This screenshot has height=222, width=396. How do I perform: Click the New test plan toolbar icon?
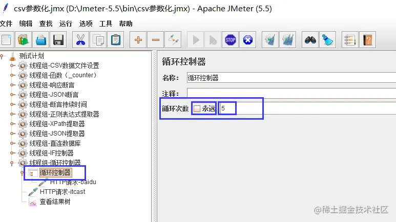tap(6, 40)
